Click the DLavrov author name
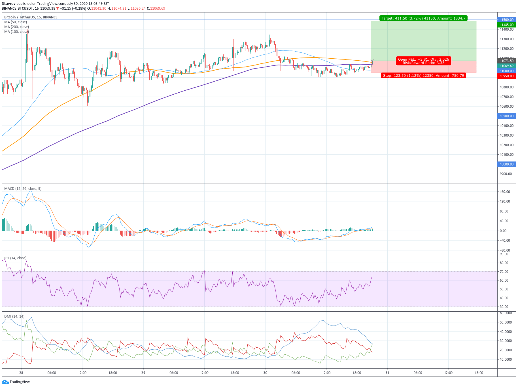 9,4
